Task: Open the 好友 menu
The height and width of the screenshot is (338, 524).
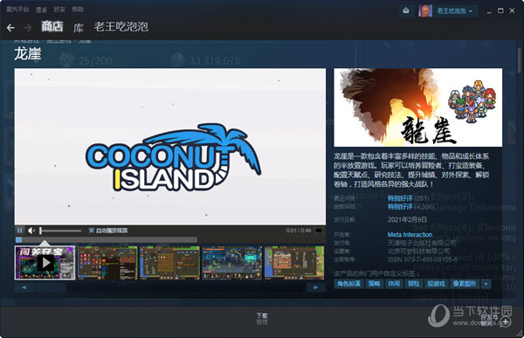Action: pos(59,10)
